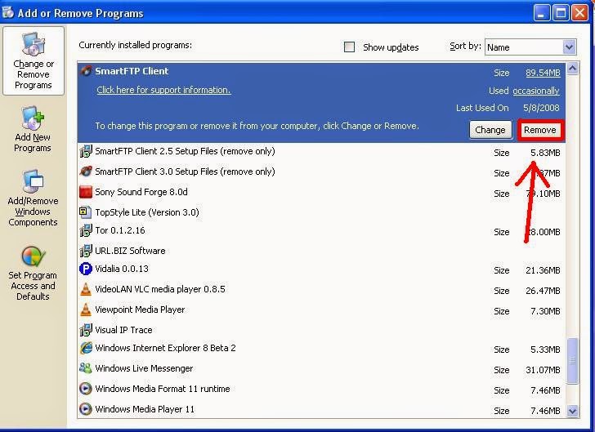Click the occasionally usage link

(536, 91)
